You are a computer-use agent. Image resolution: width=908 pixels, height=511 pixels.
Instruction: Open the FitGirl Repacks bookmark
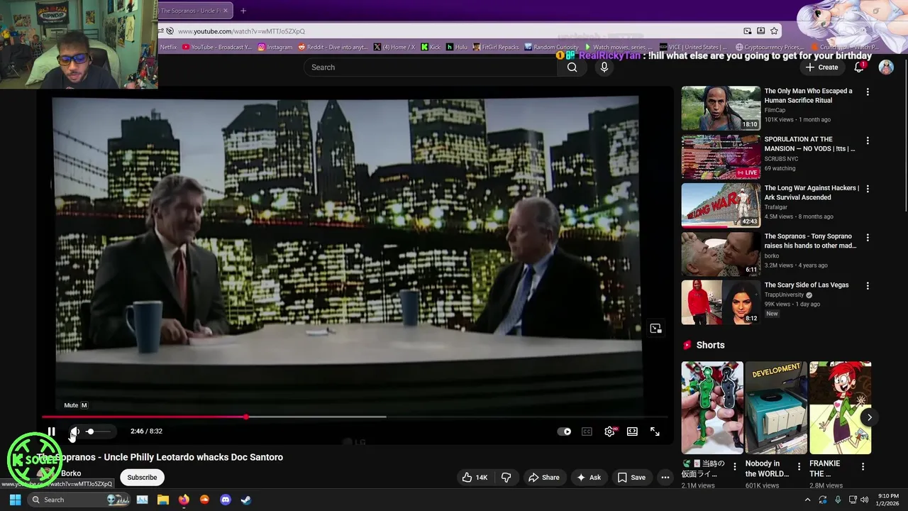(x=495, y=47)
